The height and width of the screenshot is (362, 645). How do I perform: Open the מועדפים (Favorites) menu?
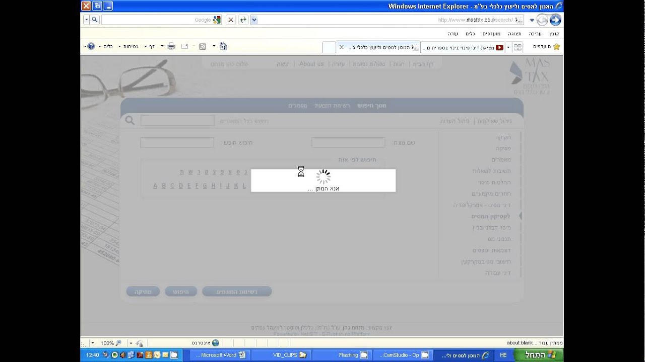point(491,34)
